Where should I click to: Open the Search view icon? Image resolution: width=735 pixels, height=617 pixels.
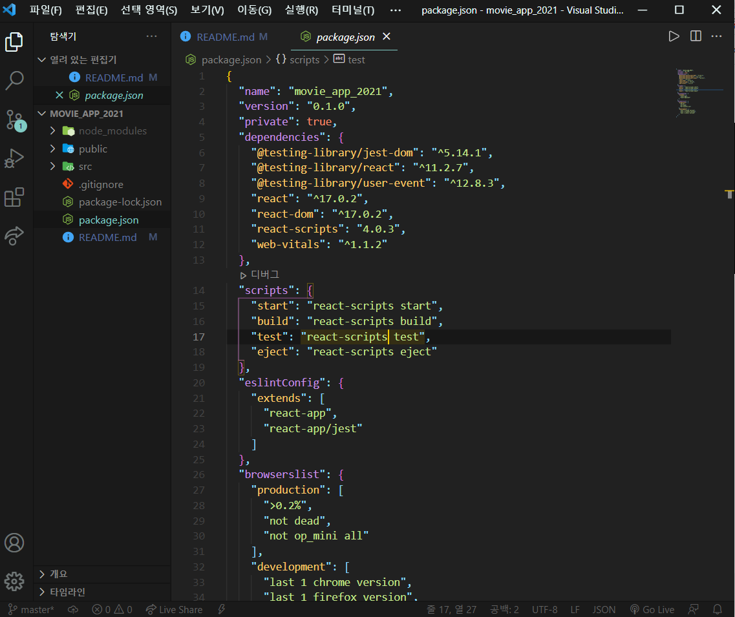click(14, 81)
